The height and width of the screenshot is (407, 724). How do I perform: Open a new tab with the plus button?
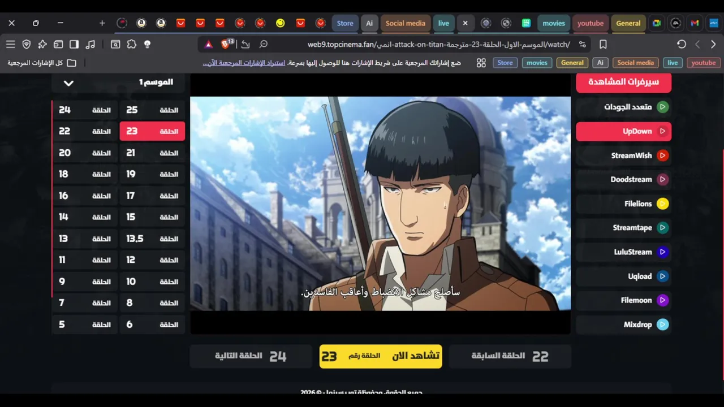(102, 23)
